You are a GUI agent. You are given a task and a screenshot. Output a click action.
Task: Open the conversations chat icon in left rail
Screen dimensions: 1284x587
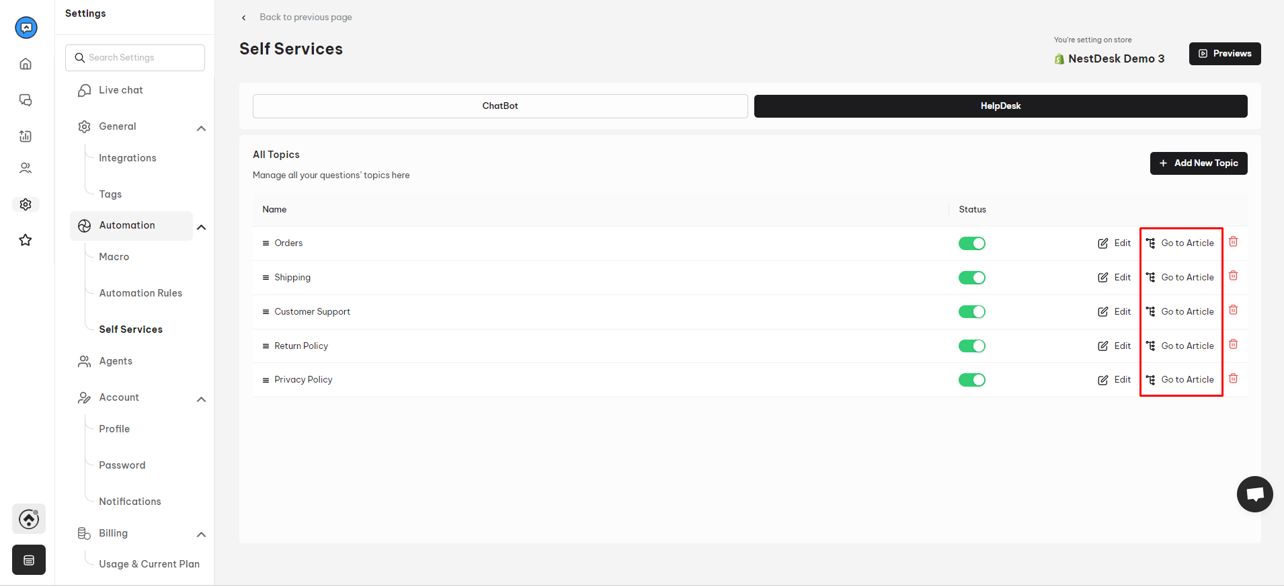(x=26, y=100)
